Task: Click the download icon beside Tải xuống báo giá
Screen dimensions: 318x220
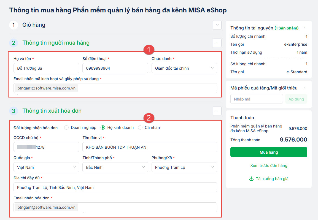Action: pyautogui.click(x=251, y=179)
